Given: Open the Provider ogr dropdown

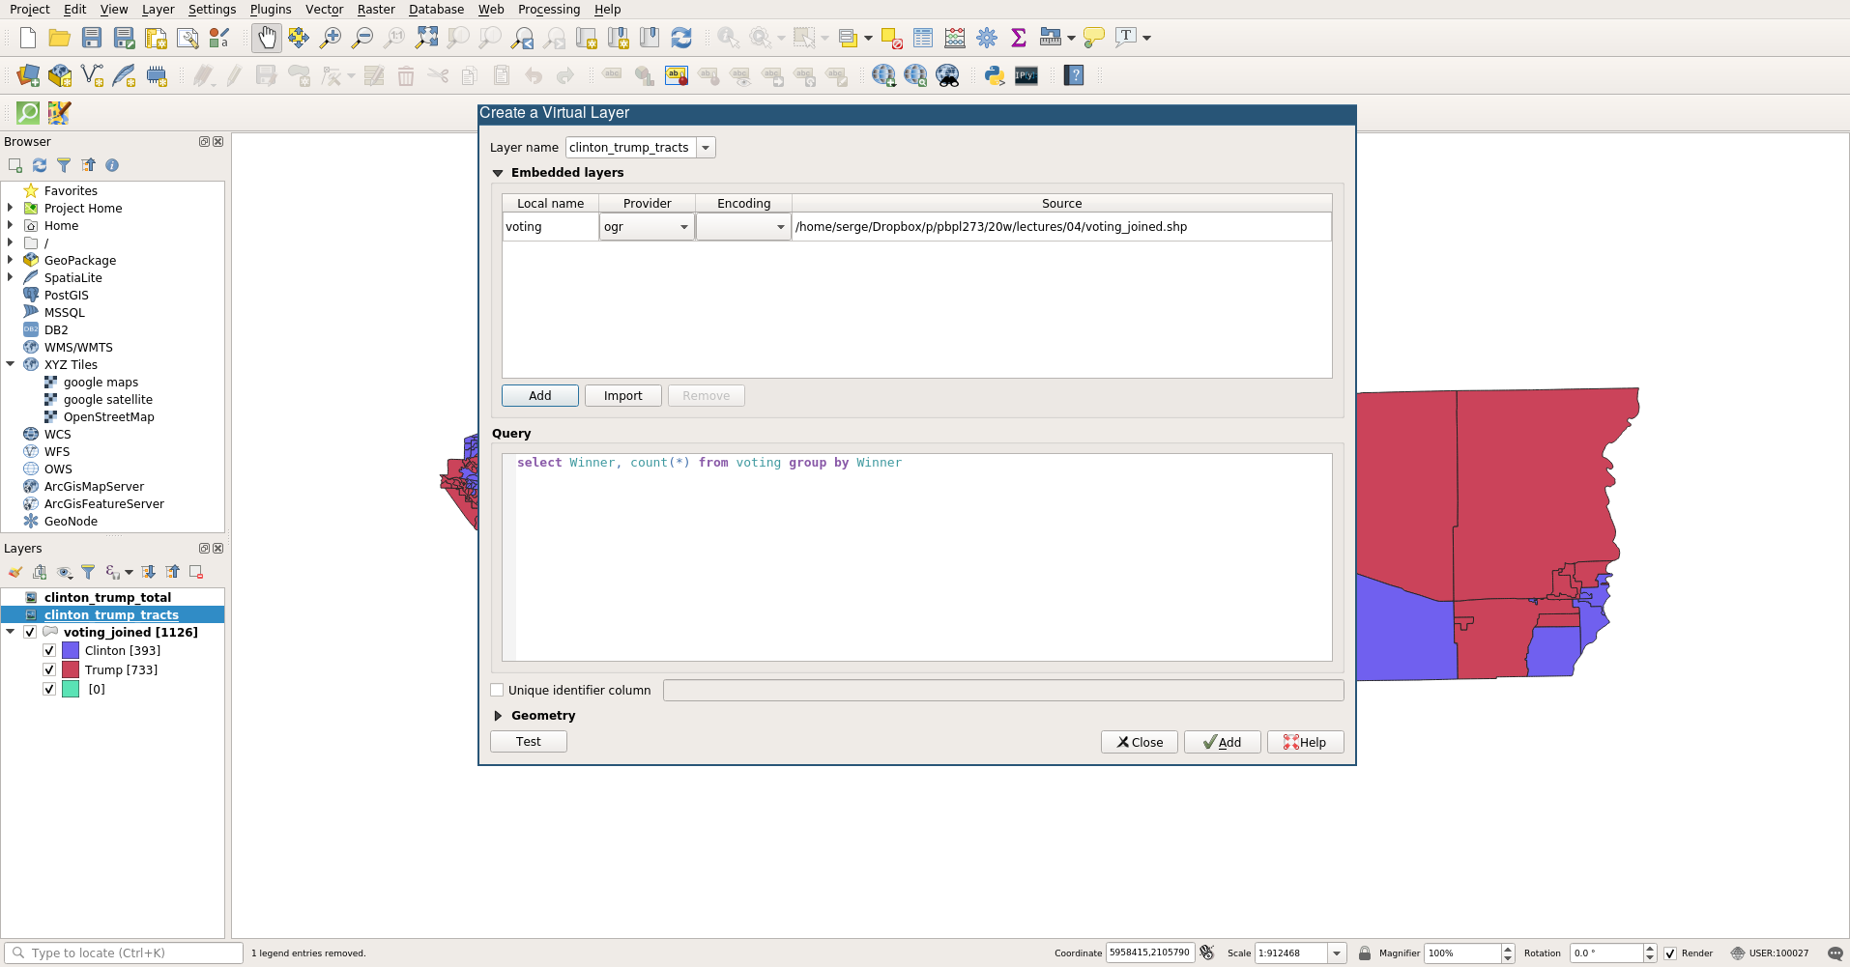Looking at the screenshot, I should coord(683,227).
